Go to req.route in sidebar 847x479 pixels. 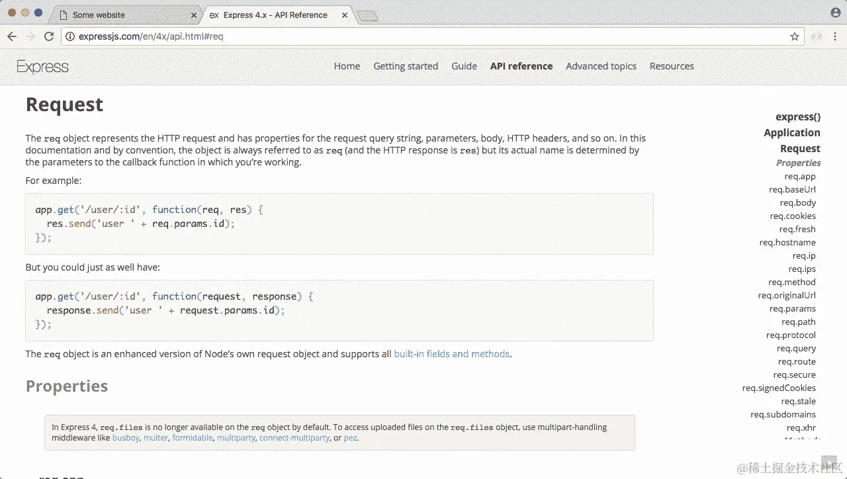[797, 362]
